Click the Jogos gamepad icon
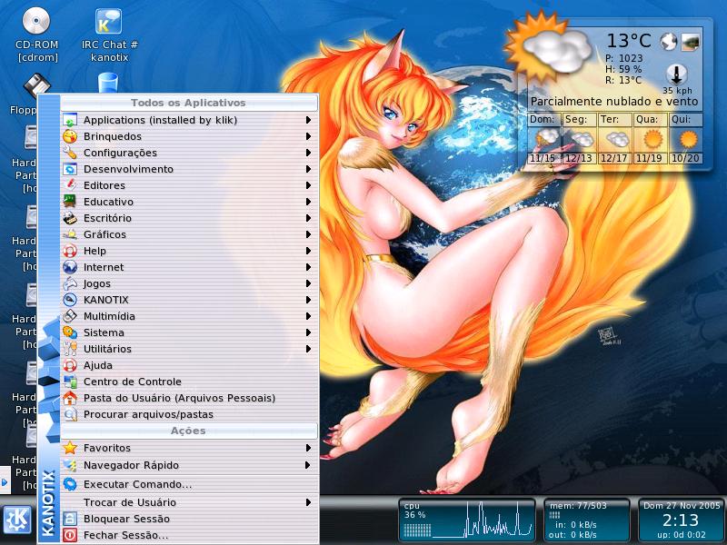Screen dimensions: 727x545 70,283
